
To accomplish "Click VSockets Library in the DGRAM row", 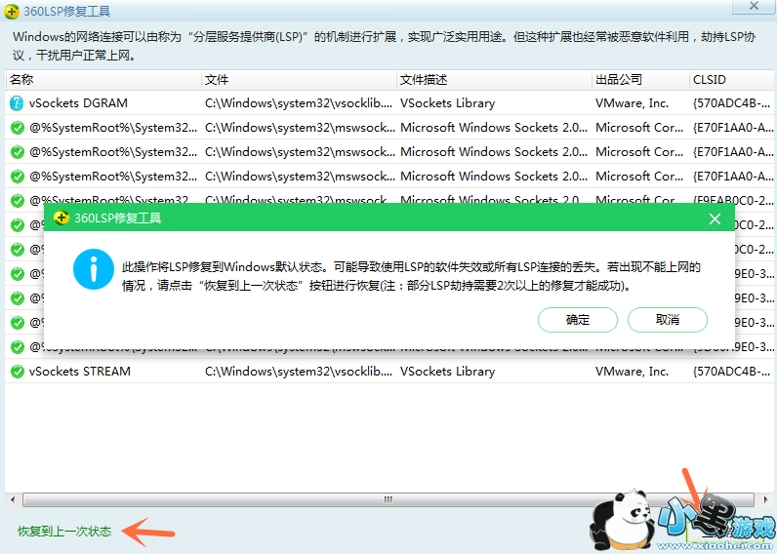I will pyautogui.click(x=447, y=103).
